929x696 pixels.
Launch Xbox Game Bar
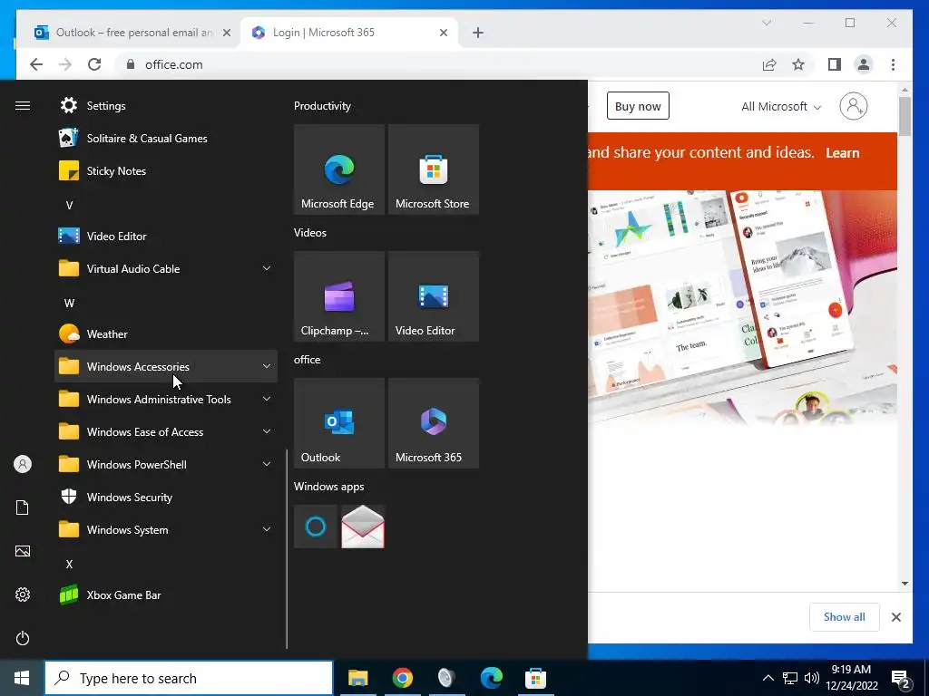pos(166,594)
